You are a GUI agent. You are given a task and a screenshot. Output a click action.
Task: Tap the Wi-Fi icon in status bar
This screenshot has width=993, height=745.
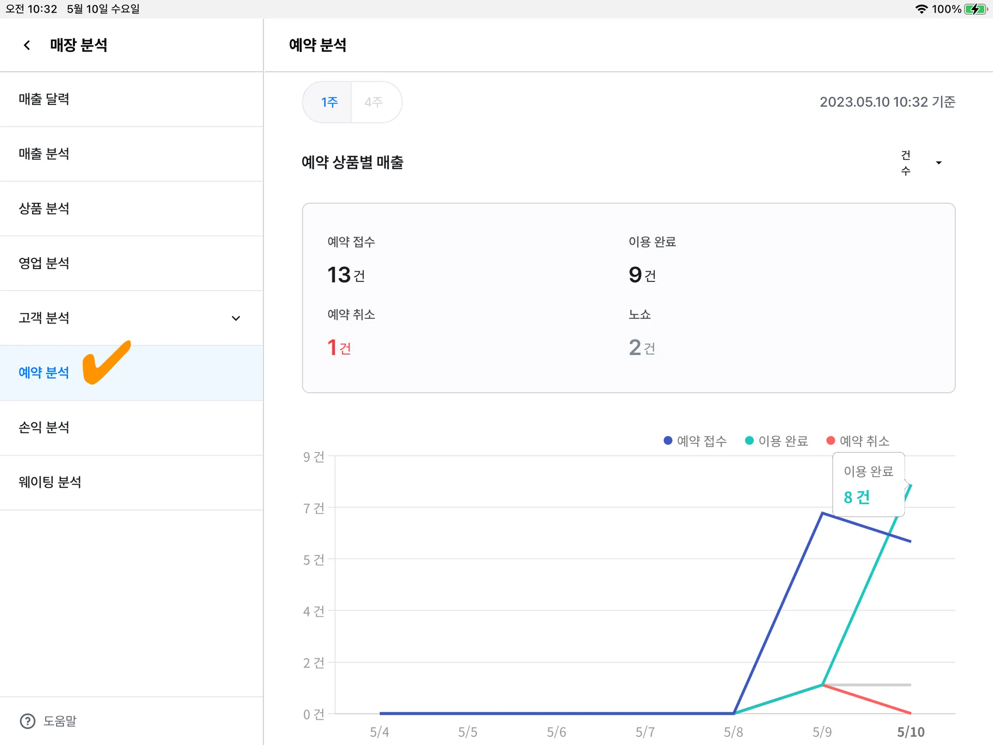[x=921, y=9]
